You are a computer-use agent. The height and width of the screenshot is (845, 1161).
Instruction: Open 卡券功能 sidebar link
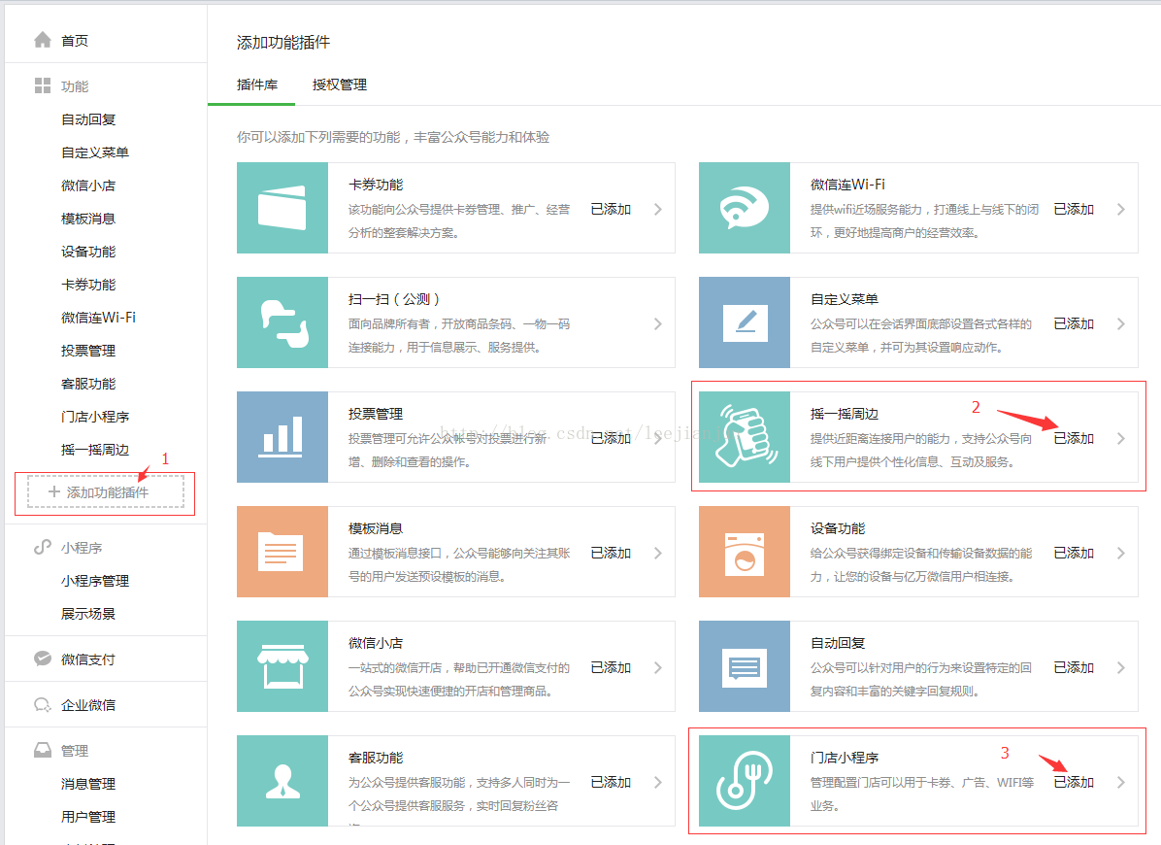(x=88, y=285)
